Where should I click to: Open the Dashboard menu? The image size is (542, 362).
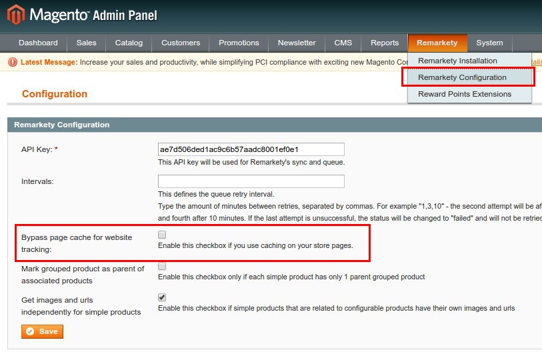38,43
